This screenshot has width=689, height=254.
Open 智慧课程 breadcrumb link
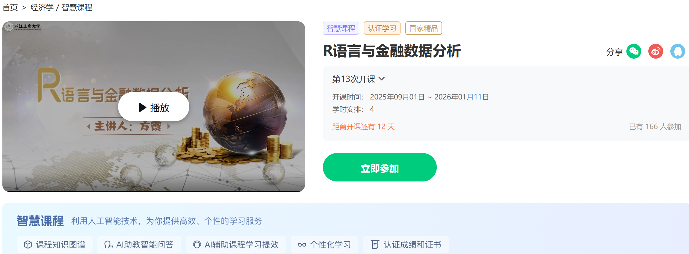77,7
